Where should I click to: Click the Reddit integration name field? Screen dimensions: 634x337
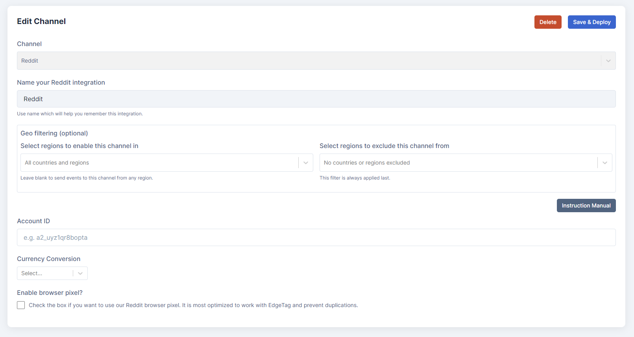tap(316, 99)
